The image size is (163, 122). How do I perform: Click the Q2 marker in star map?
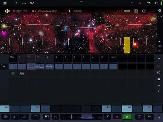point(3,48)
